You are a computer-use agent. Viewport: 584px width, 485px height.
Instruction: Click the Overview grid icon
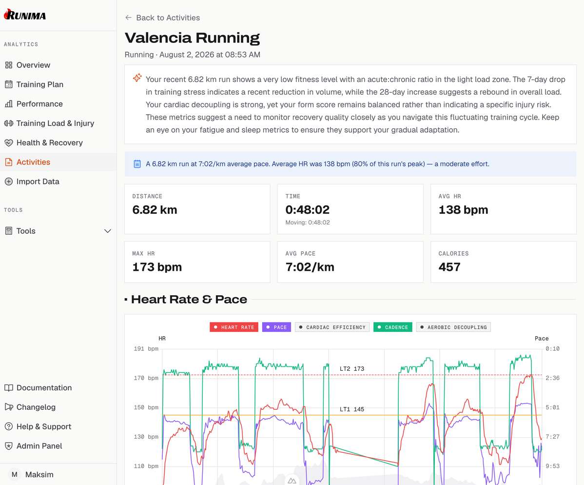point(9,65)
